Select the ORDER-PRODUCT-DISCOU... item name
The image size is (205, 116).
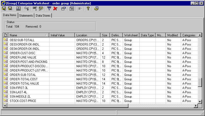29,66
